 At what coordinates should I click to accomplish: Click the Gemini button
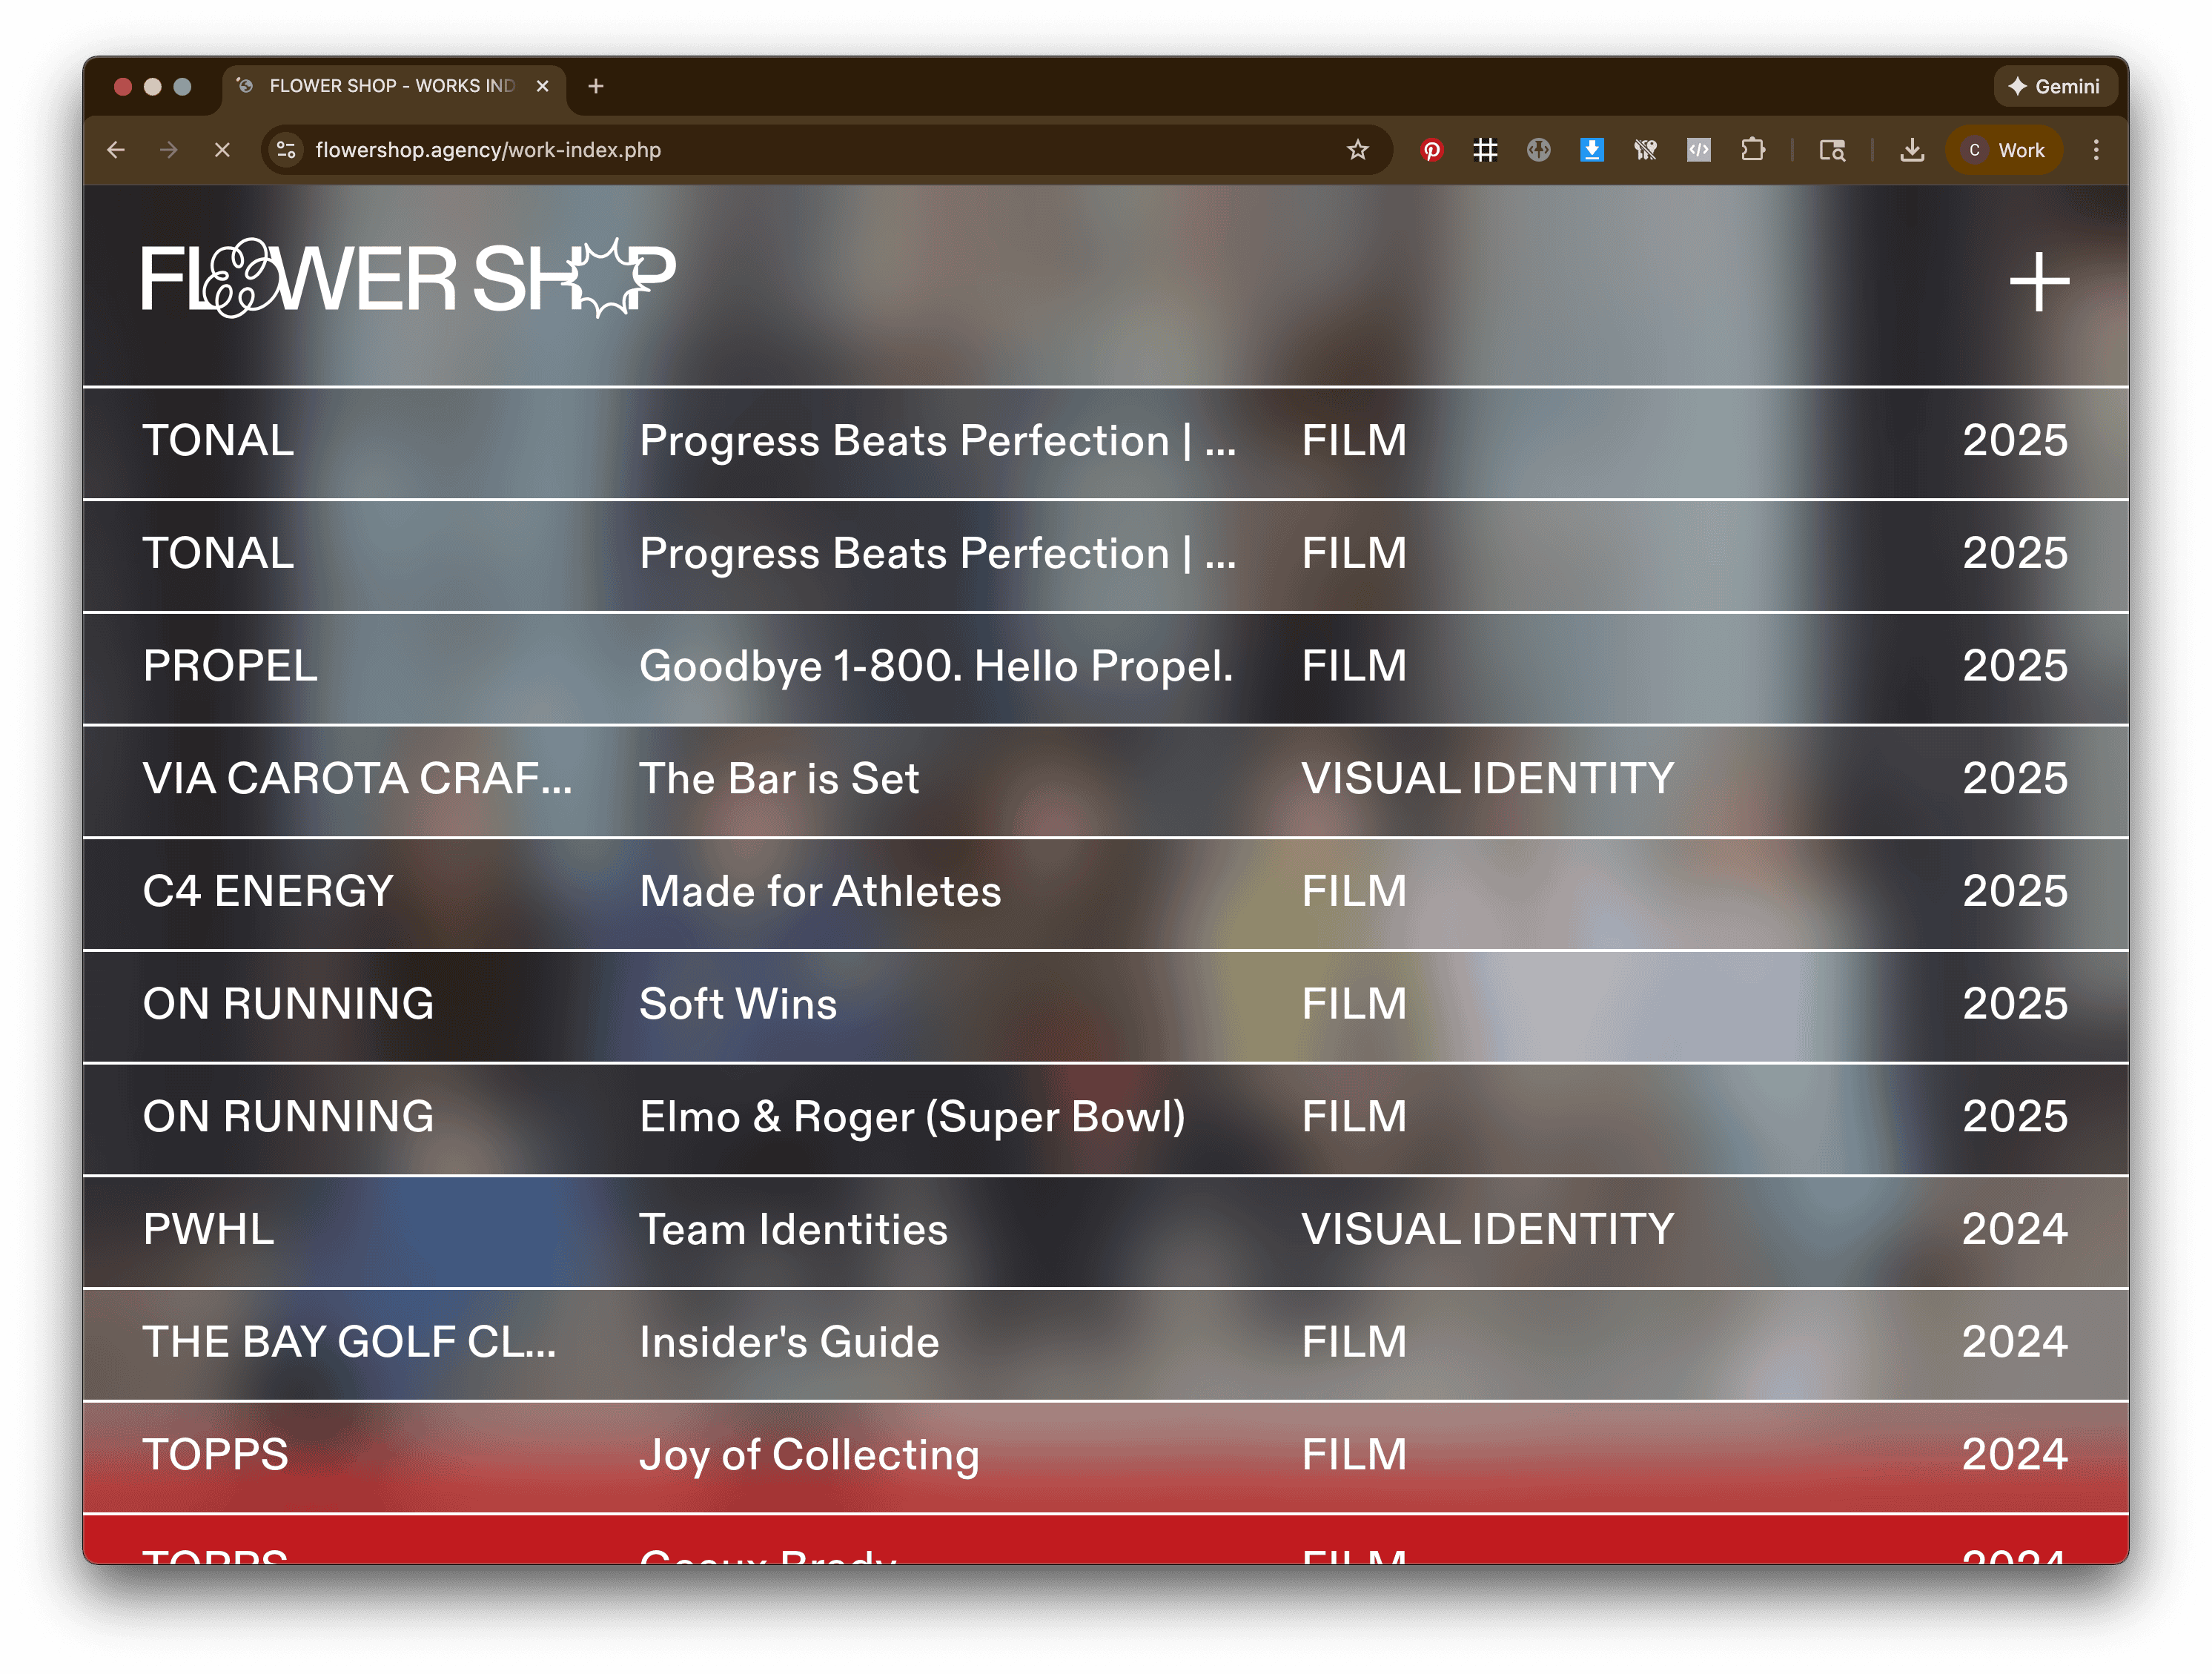[x=2054, y=86]
